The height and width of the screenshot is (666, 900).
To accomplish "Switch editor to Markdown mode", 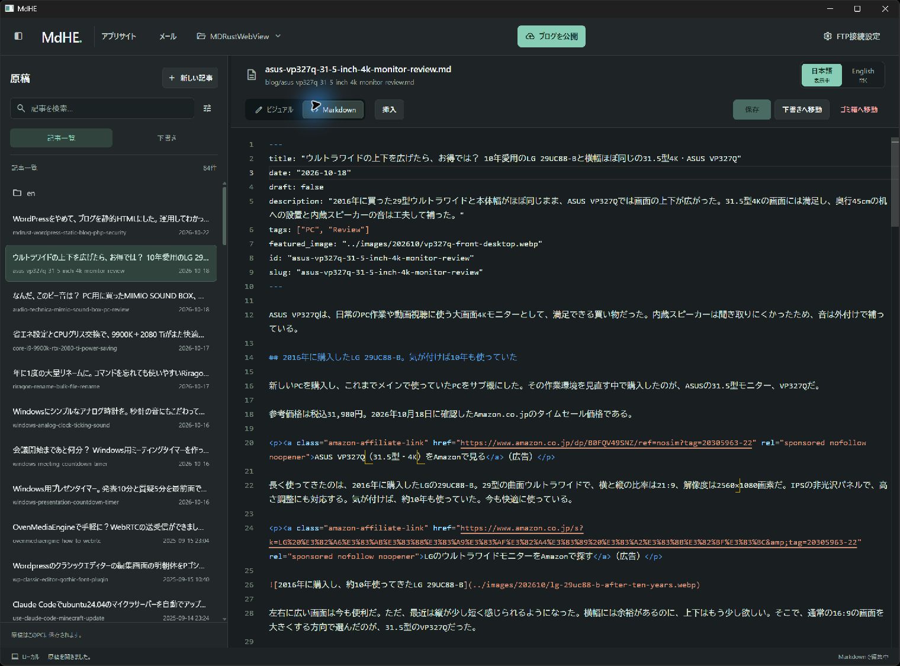I will coord(333,110).
